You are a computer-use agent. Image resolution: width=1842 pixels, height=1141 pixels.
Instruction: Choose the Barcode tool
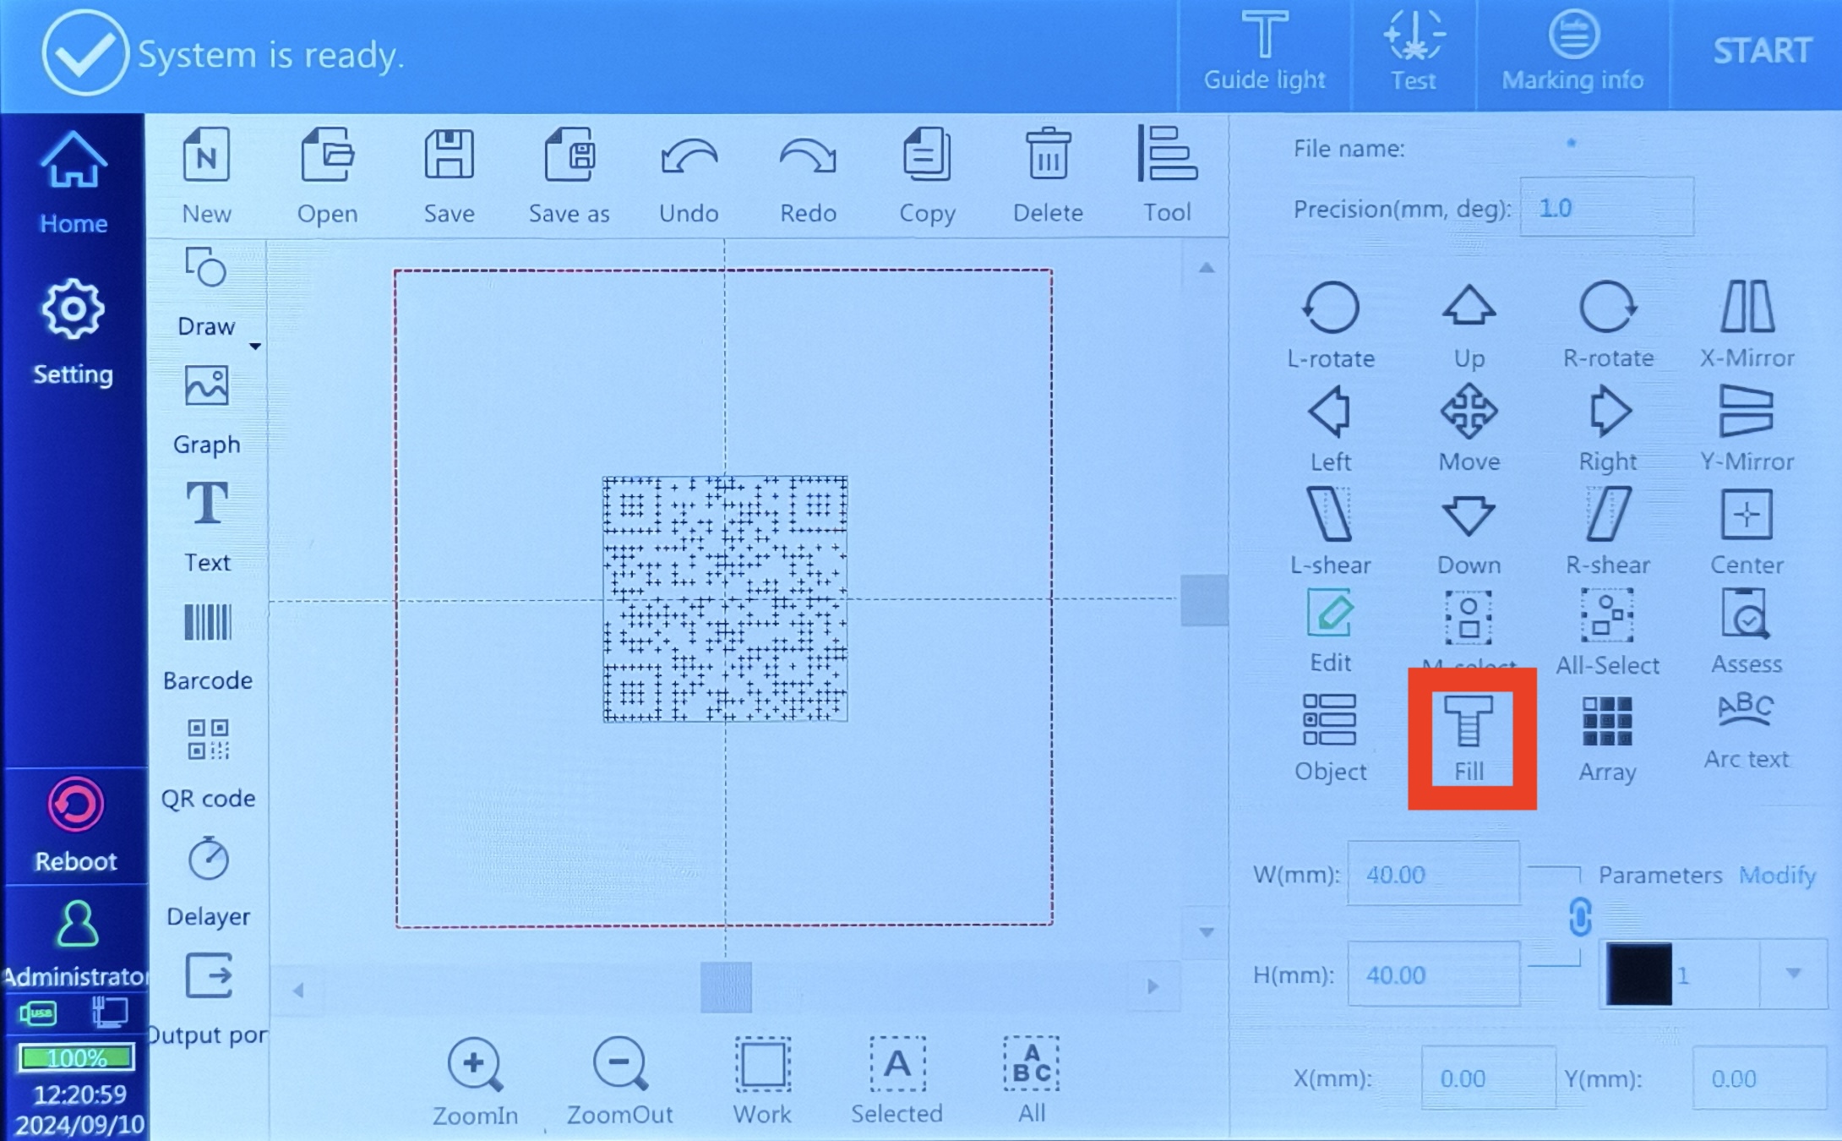pos(208,646)
